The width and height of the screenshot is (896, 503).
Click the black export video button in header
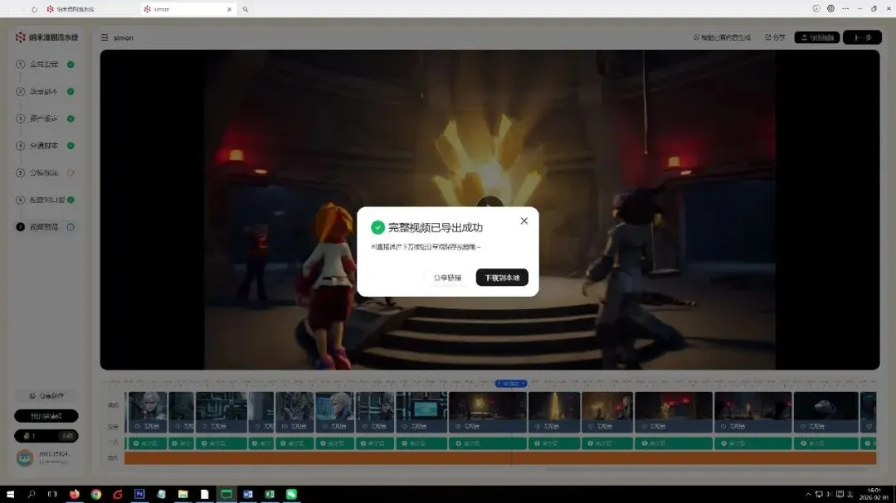click(817, 37)
